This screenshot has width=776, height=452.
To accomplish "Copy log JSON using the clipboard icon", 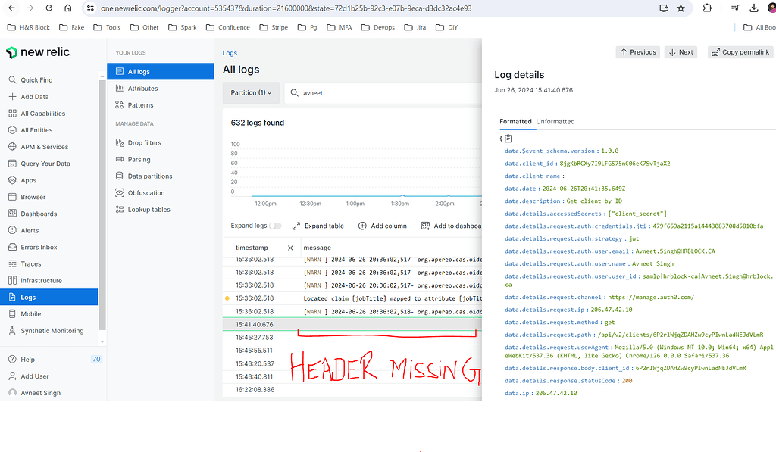I will tap(508, 138).
